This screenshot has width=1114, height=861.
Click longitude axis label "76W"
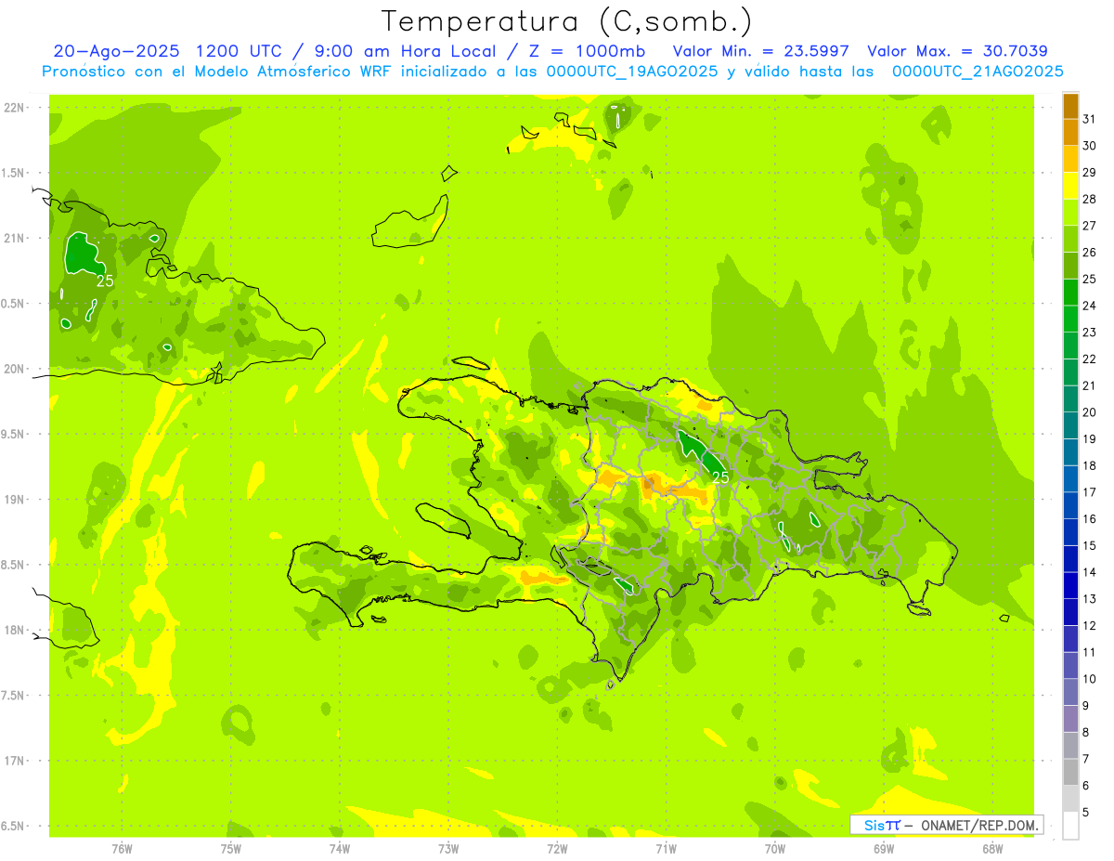click(x=122, y=848)
